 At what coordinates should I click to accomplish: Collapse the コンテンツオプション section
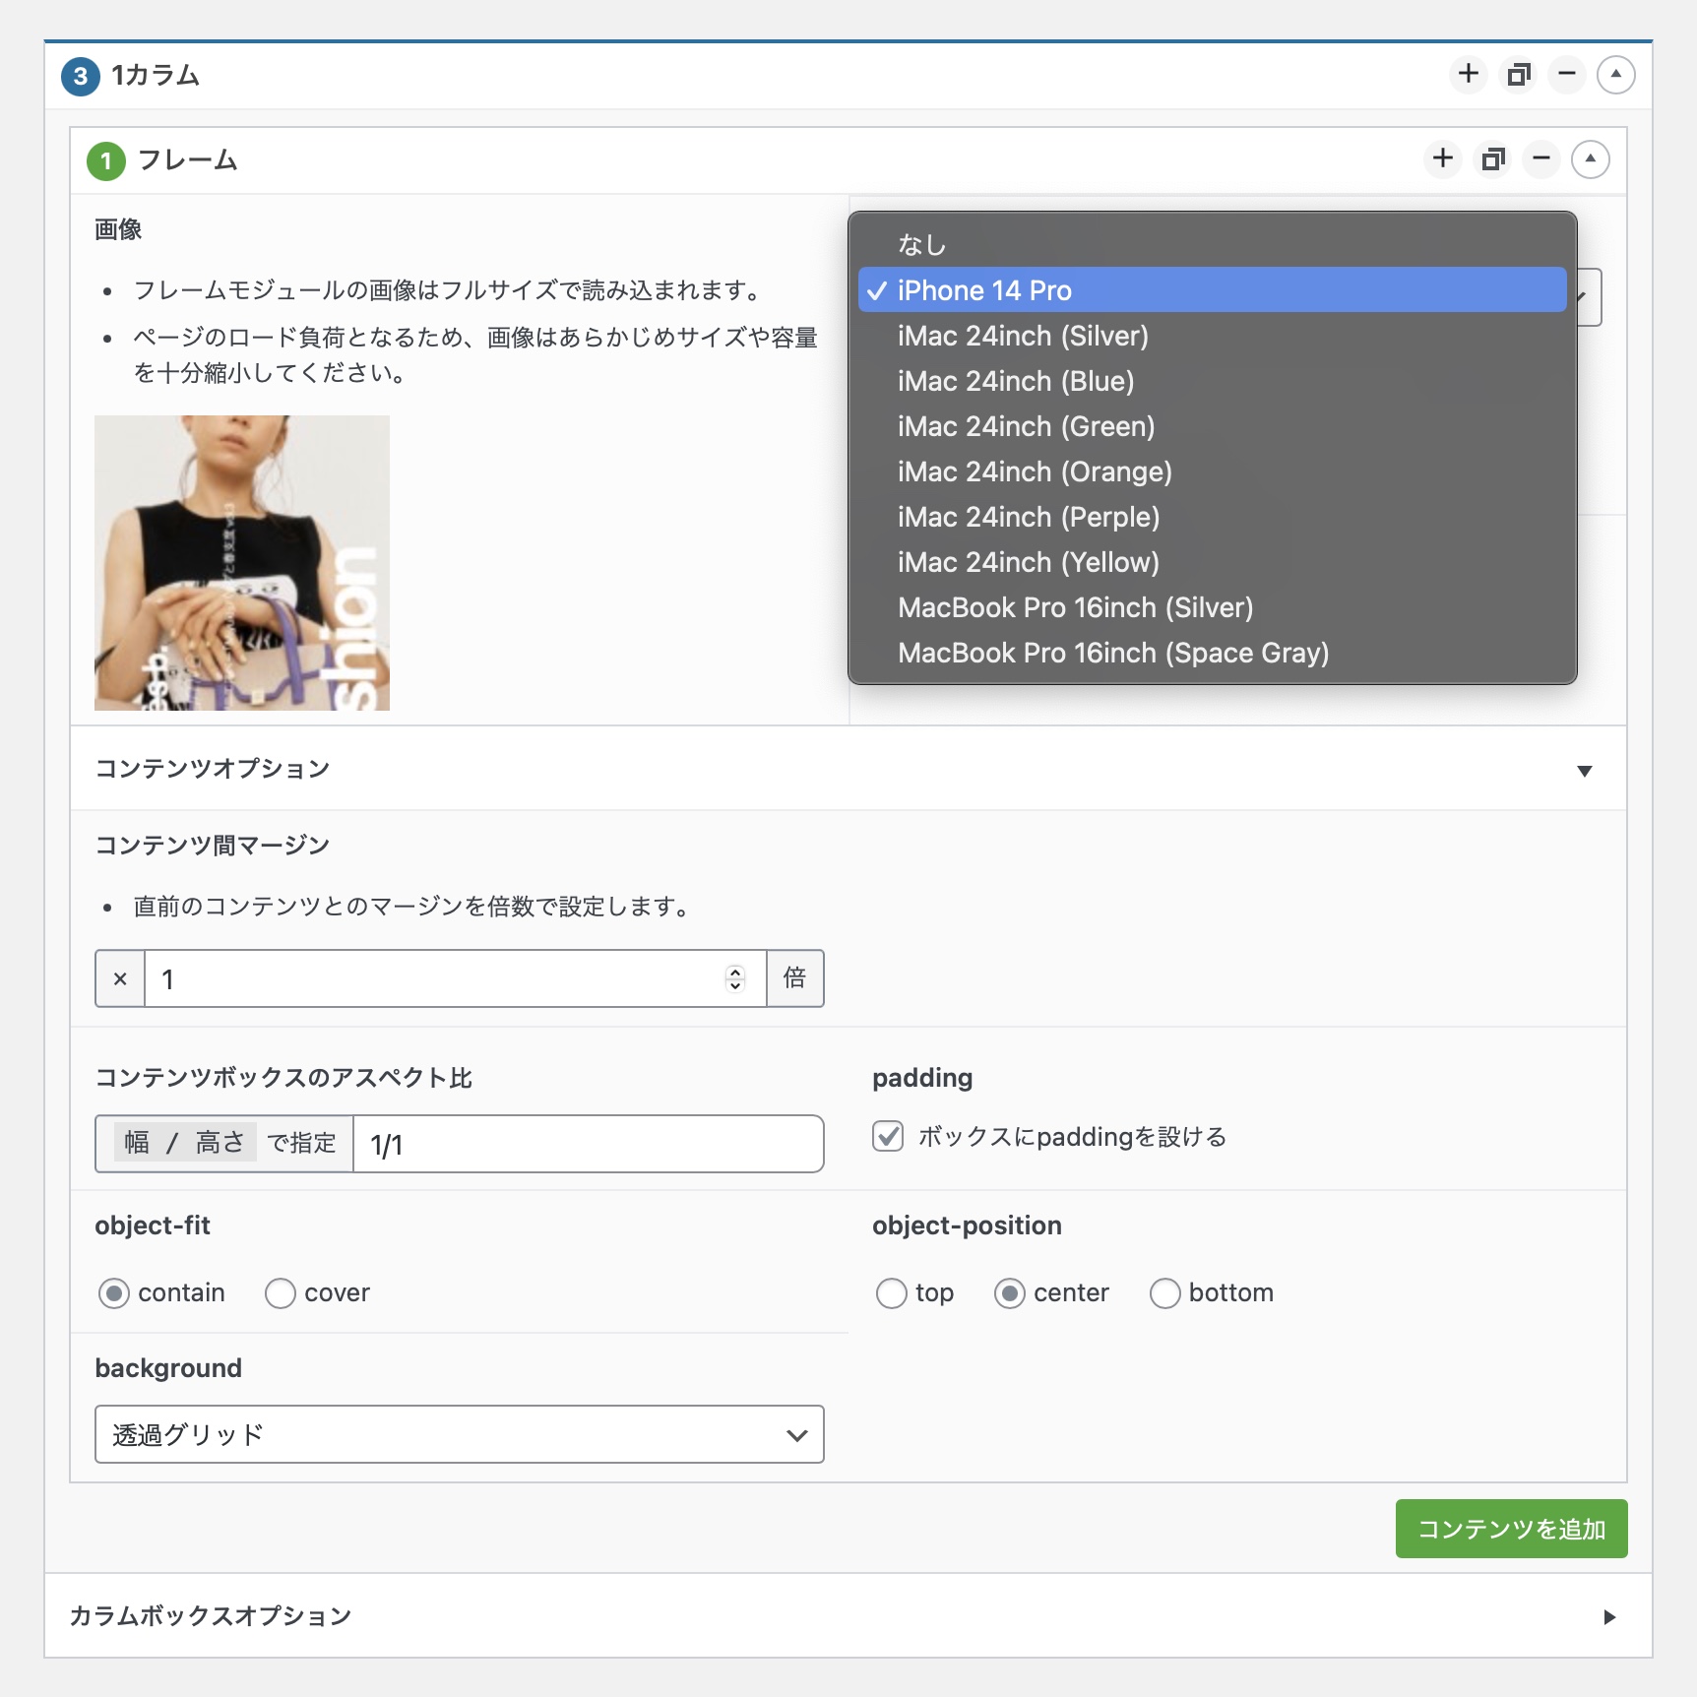coord(1584,771)
